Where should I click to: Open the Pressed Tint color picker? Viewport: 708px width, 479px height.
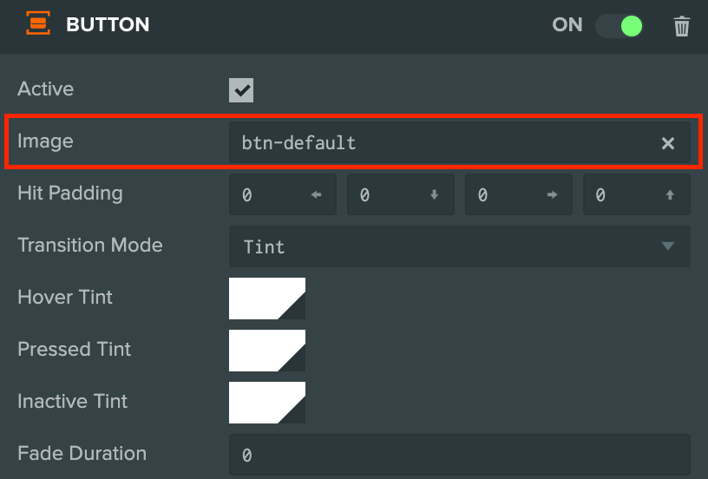click(267, 351)
